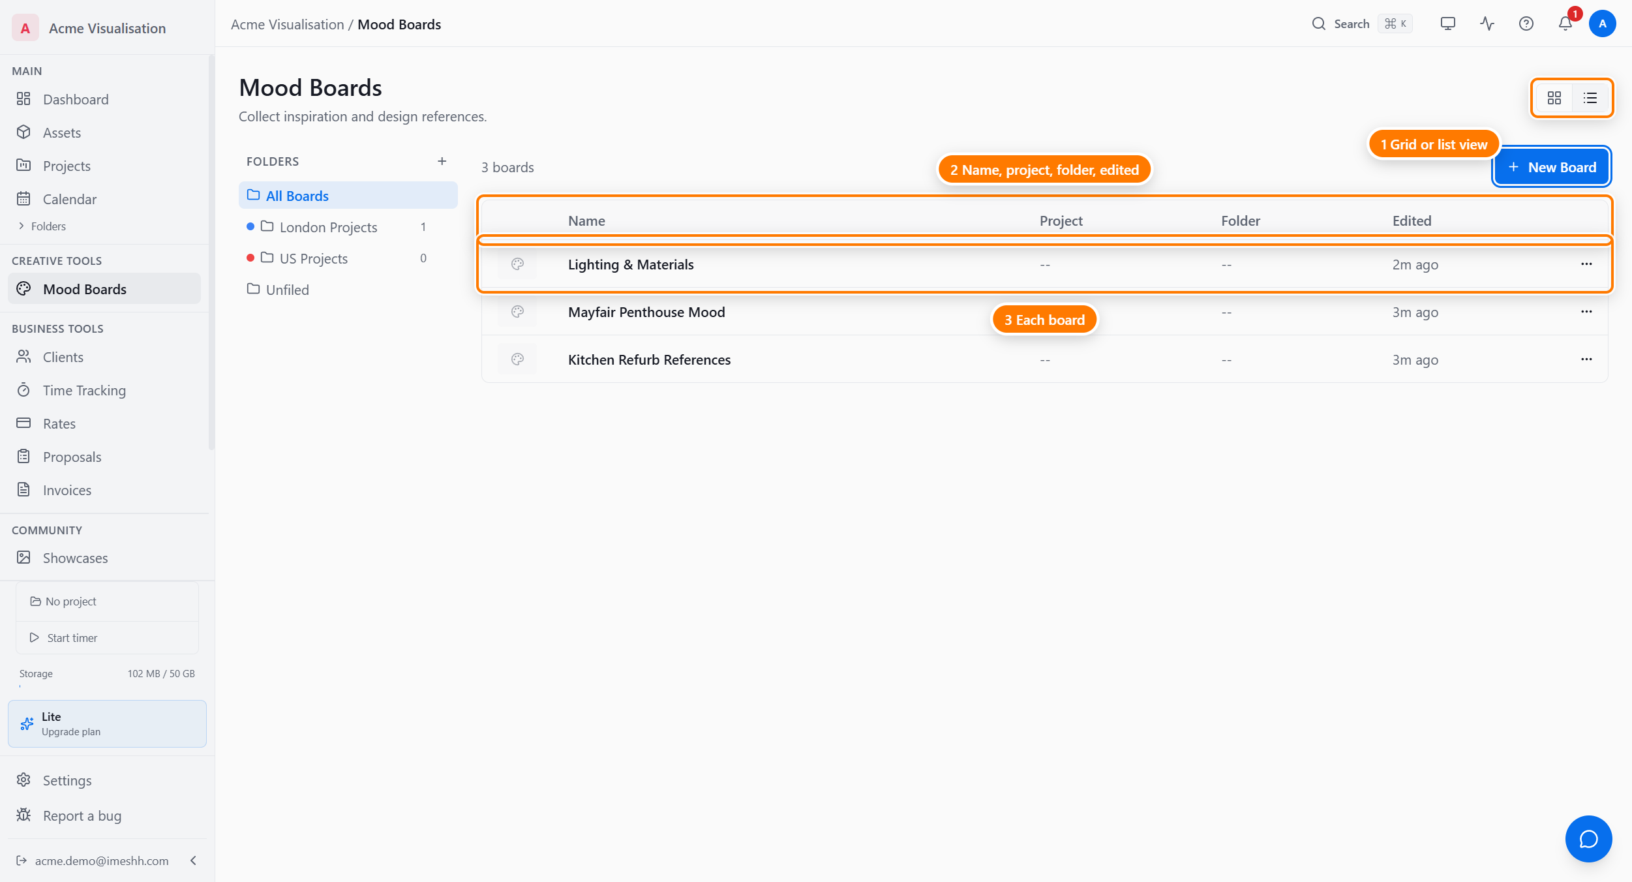This screenshot has width=1632, height=882.
Task: Open the help question mark icon
Action: point(1526,24)
